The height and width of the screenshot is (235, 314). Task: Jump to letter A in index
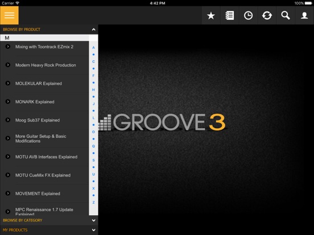click(93, 48)
